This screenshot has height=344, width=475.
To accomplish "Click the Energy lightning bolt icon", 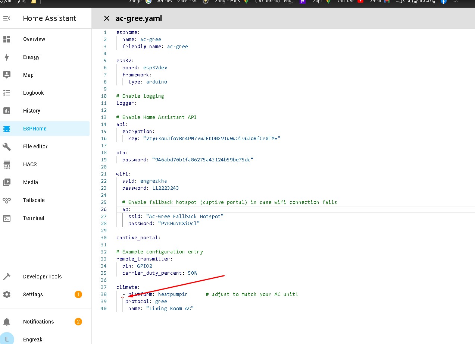I will tap(7, 57).
